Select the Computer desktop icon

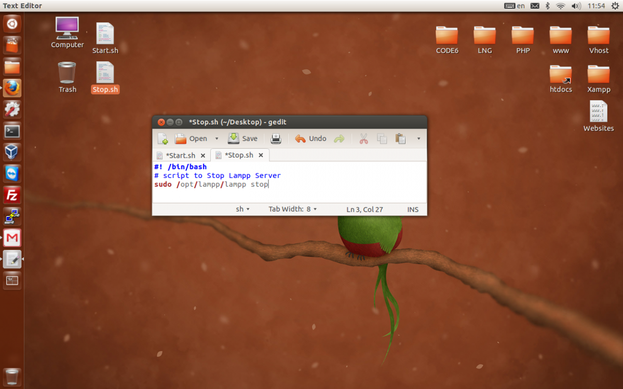(67, 33)
